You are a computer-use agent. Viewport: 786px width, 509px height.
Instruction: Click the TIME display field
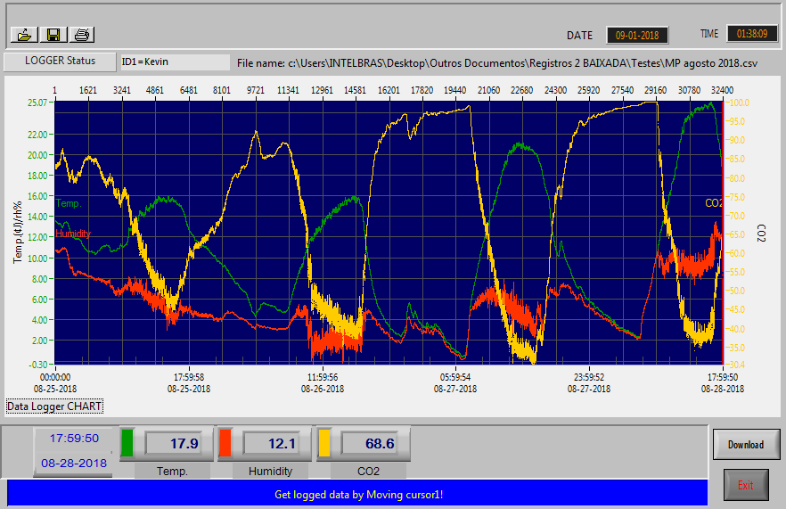pyautogui.click(x=751, y=34)
